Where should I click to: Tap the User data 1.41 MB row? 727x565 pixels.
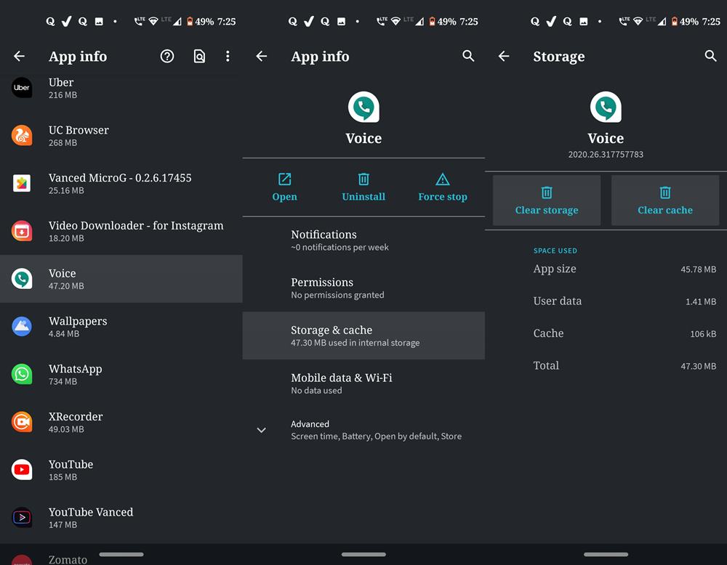click(x=606, y=301)
